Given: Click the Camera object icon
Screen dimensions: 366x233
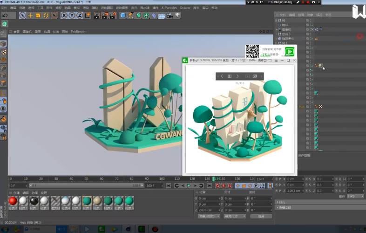Looking at the screenshot, I should pos(169,15).
